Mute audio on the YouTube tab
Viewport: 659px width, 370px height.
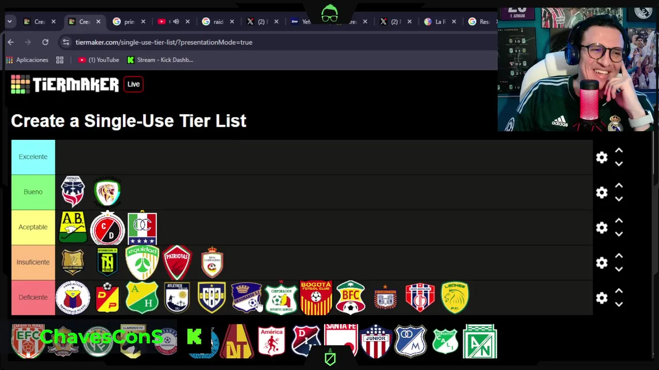click(x=176, y=22)
